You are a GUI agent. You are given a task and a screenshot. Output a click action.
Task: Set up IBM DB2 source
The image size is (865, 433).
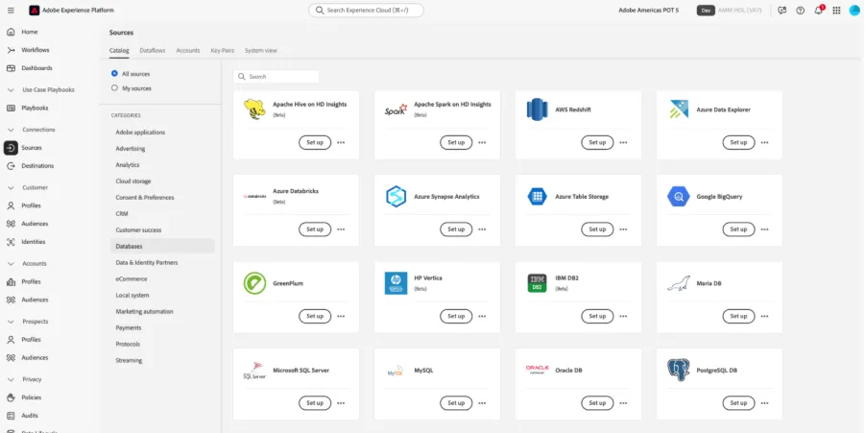597,316
